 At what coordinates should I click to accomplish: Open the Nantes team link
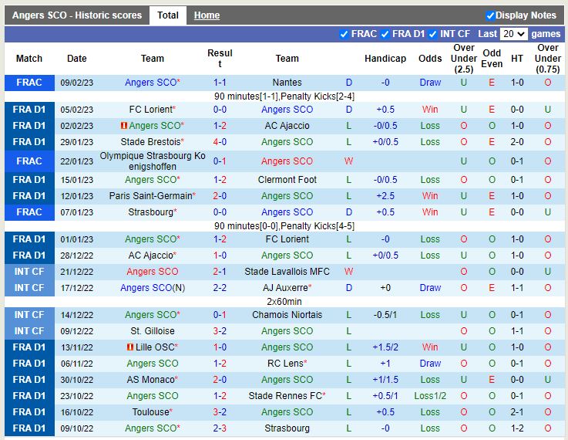[287, 83]
